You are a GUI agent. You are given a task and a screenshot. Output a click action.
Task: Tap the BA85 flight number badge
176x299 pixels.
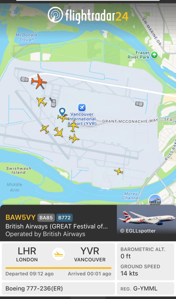pos(46,217)
